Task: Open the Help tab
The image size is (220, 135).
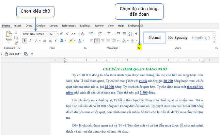Action: click(121, 26)
